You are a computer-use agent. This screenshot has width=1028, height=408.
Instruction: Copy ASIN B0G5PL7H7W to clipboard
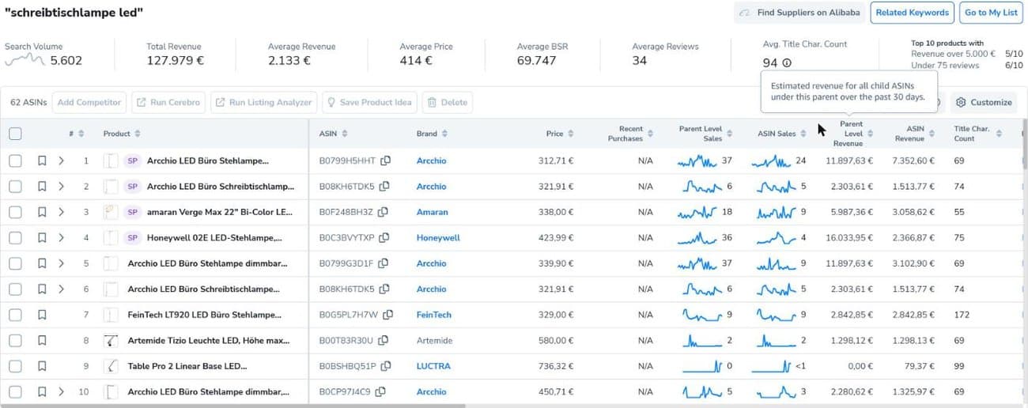(x=387, y=315)
